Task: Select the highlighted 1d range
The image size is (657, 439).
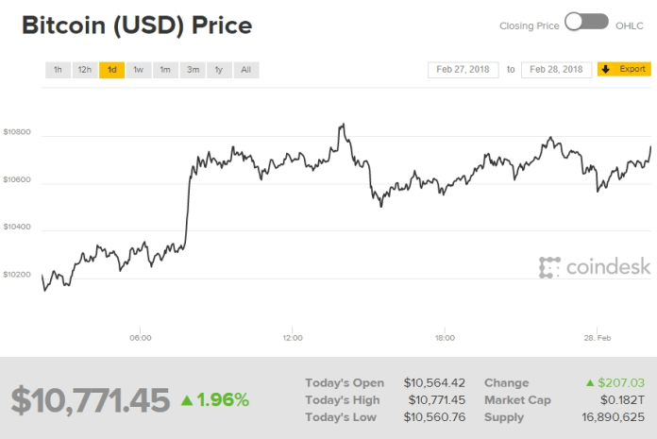Action: tap(112, 70)
